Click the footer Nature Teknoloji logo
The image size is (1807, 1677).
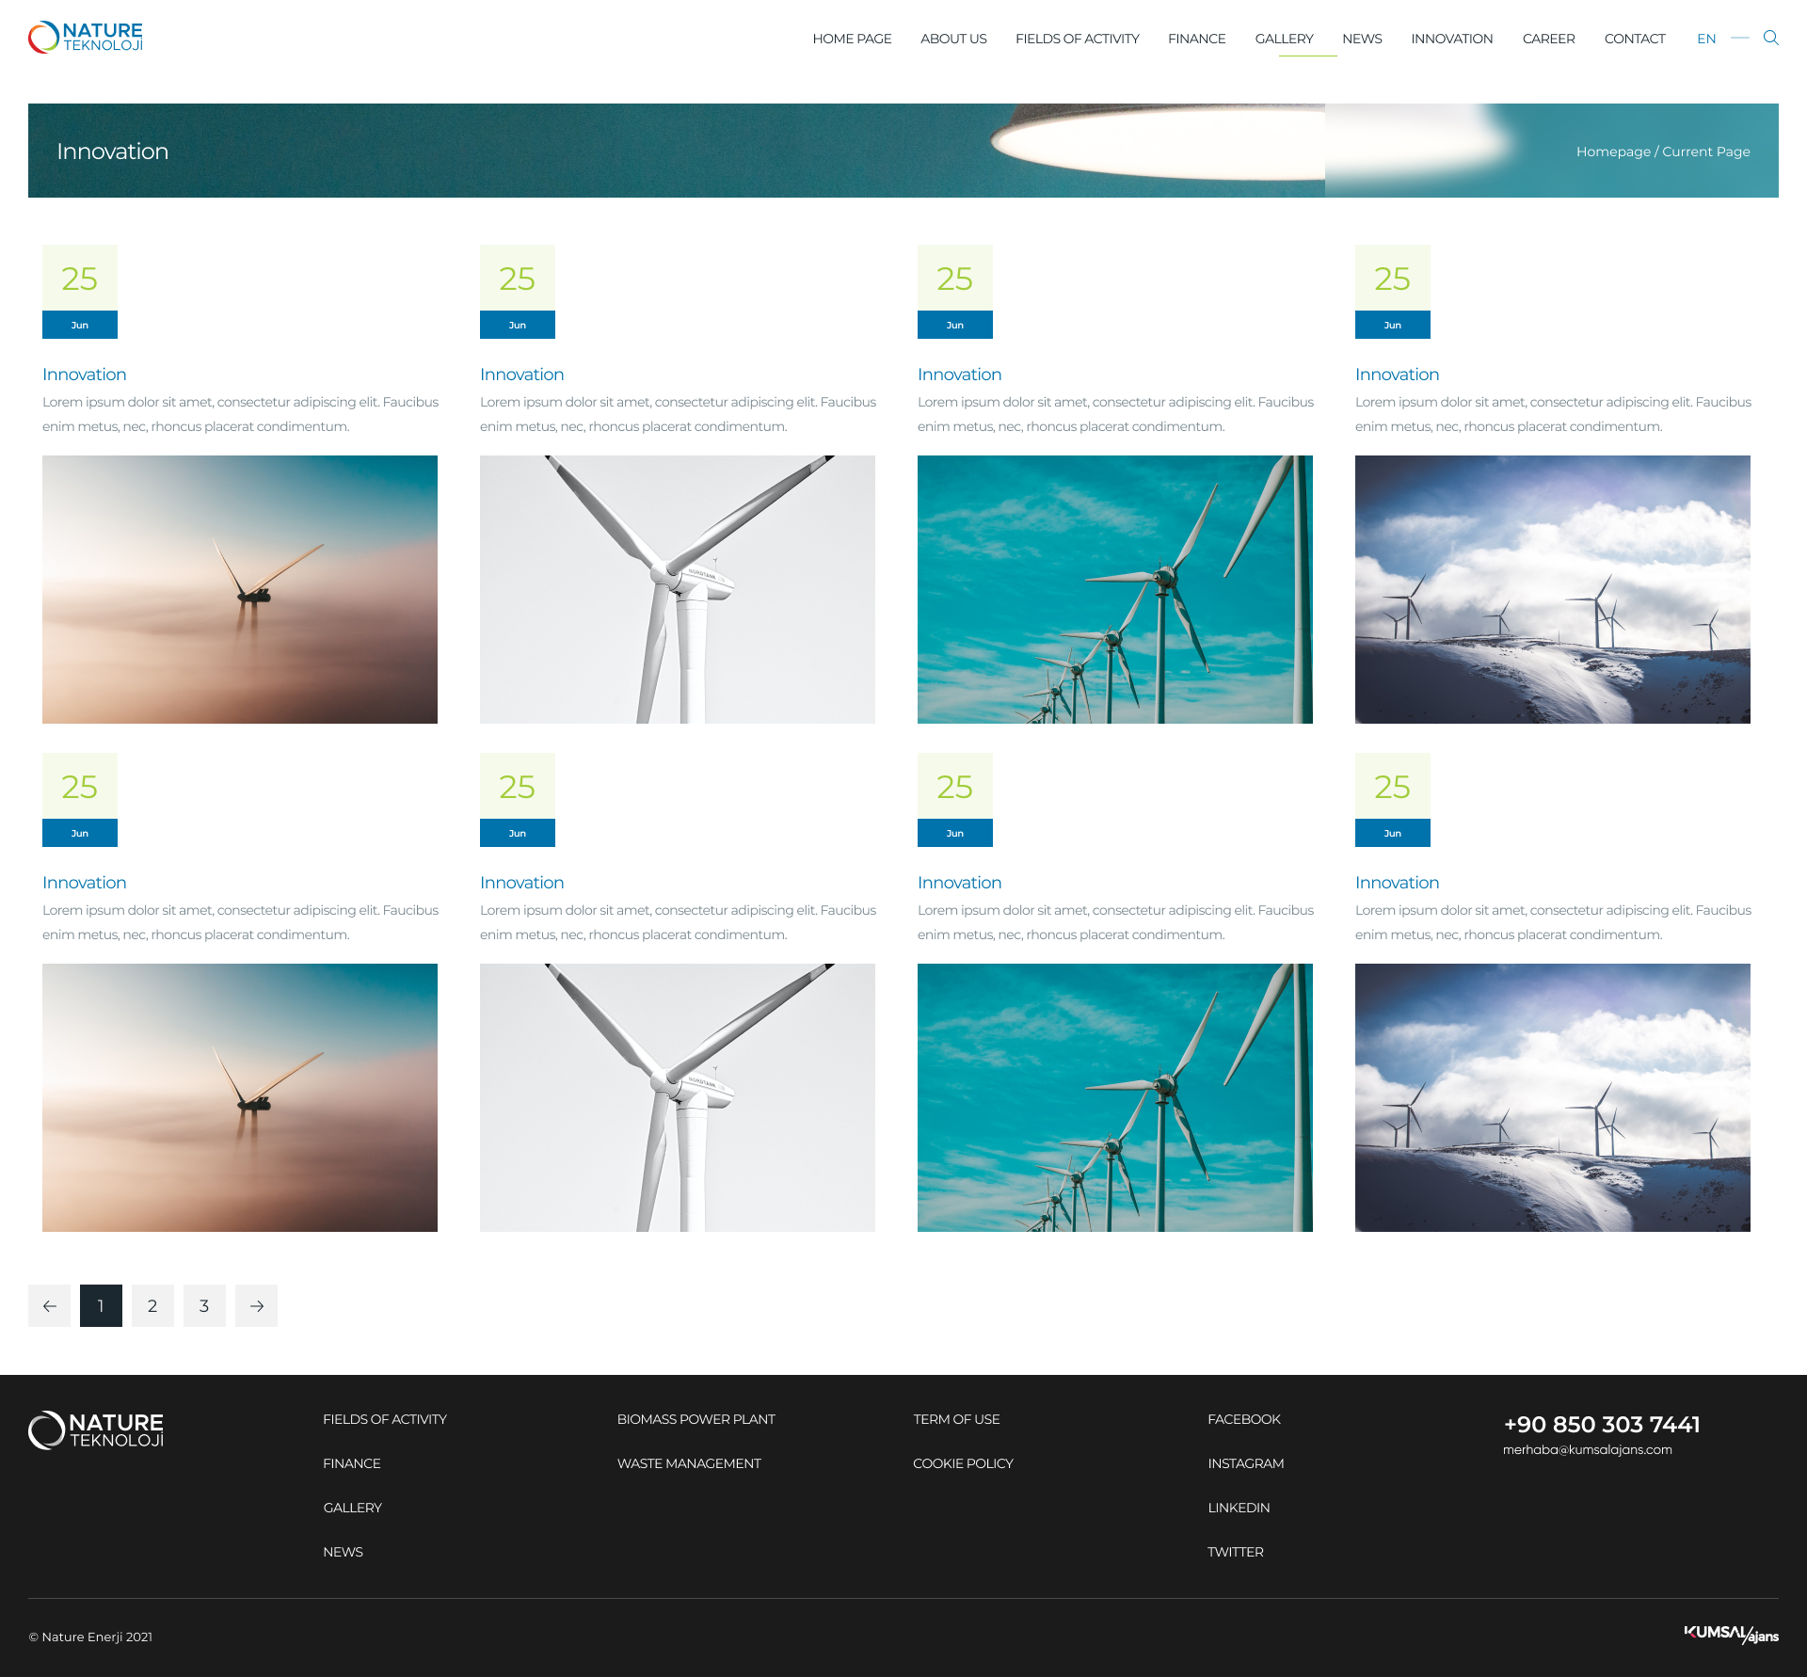point(96,1429)
